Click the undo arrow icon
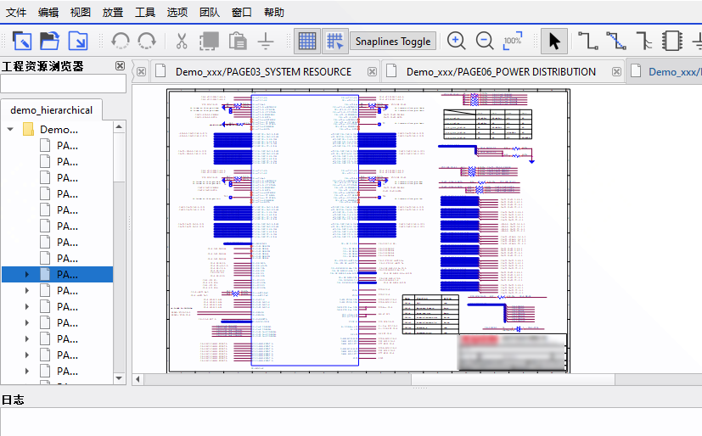Image resolution: width=702 pixels, height=436 pixels. [121, 41]
